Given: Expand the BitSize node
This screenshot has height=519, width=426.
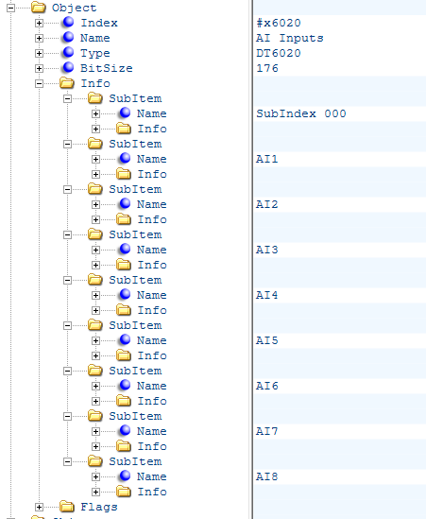Looking at the screenshot, I should pos(39,68).
